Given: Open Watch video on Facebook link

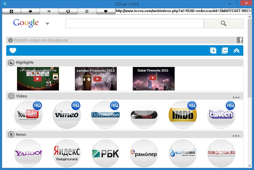Looking at the screenshot, I should (x=41, y=40).
